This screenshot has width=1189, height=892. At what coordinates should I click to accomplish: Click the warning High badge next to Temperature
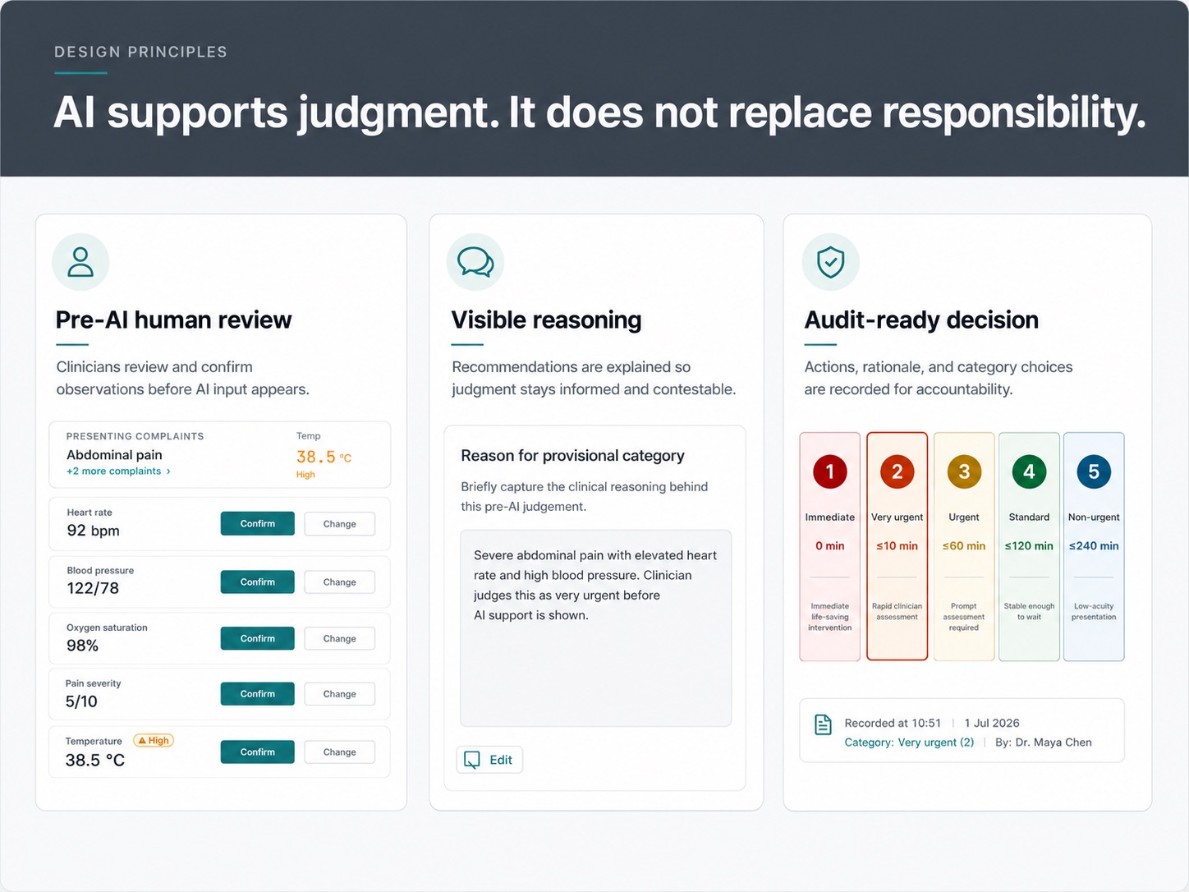click(x=154, y=740)
